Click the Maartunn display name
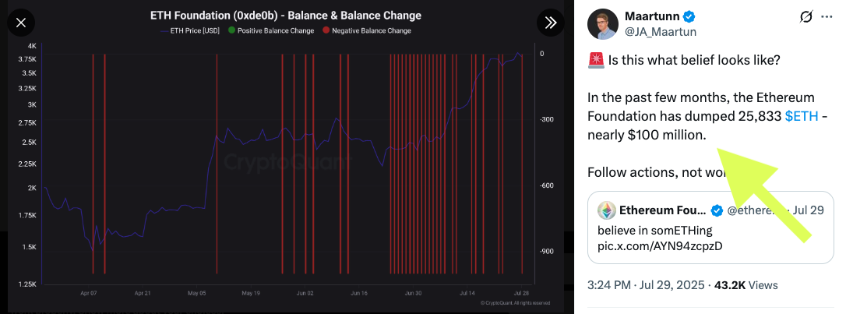This screenshot has width=846, height=314. tap(653, 16)
